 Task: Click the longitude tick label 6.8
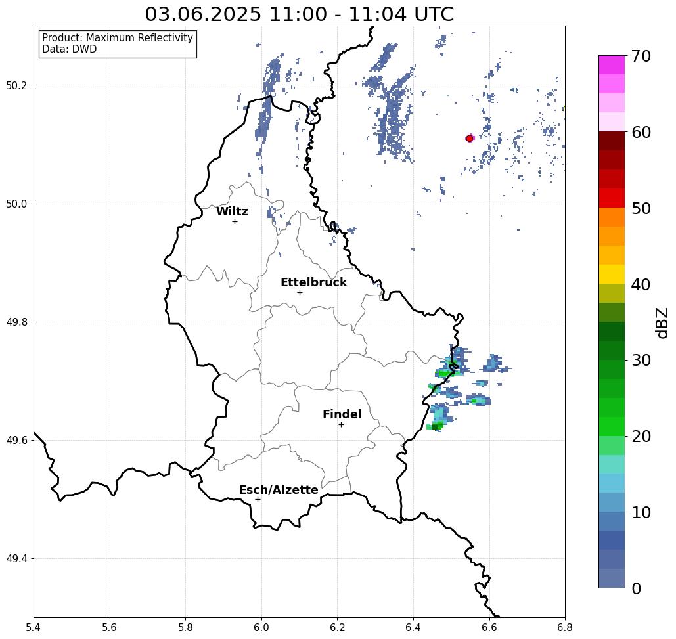[565, 628]
